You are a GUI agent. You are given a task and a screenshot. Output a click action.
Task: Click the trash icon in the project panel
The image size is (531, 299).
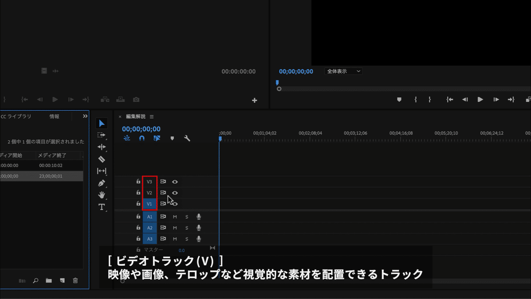pos(75,280)
